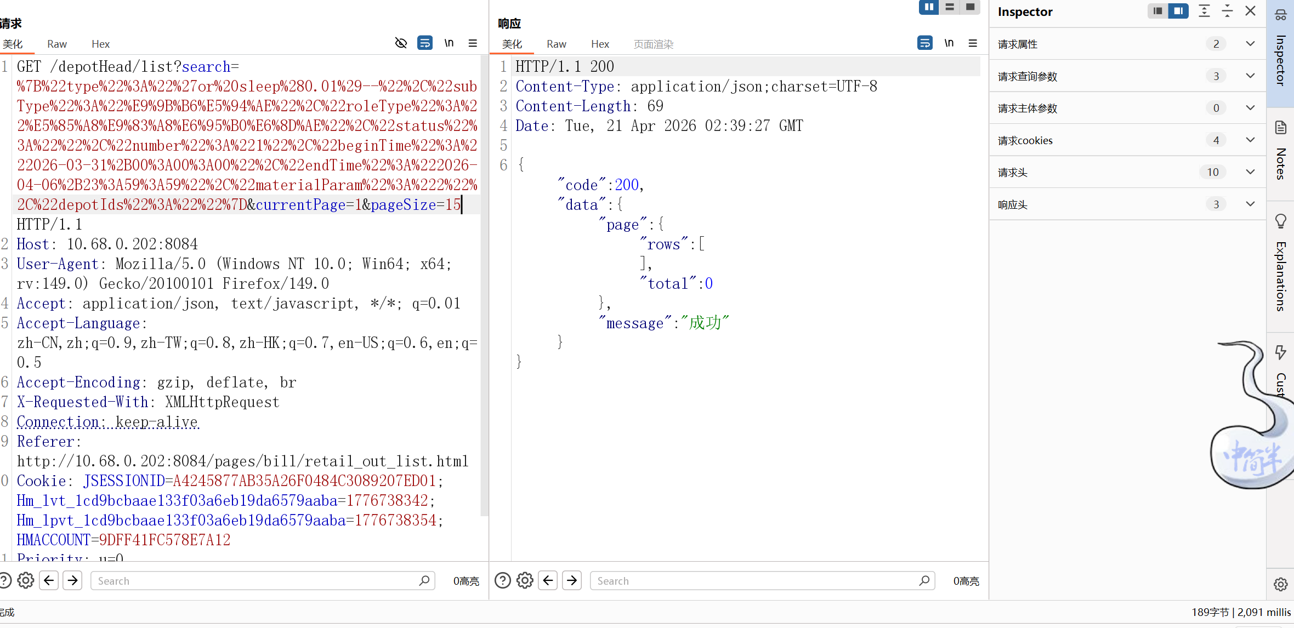This screenshot has height=628, width=1294.
Task: Go to next match in response search
Action: (572, 580)
